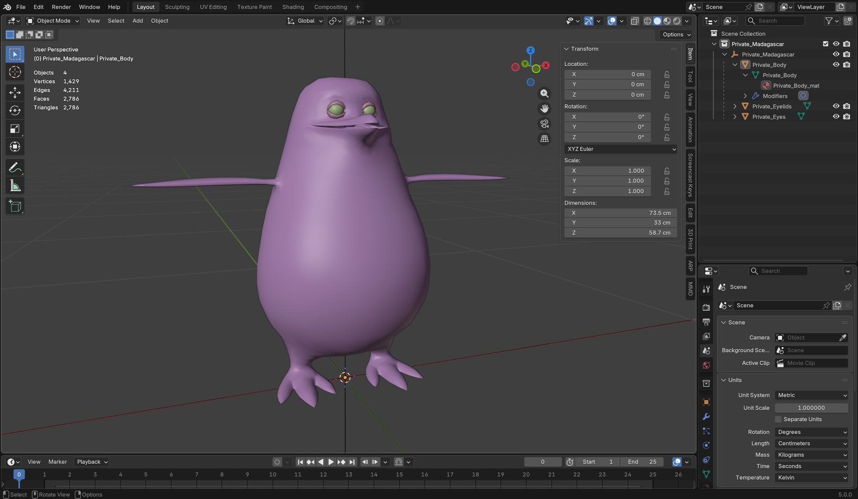Open the viewport Add menu
The width and height of the screenshot is (858, 499).
click(138, 21)
